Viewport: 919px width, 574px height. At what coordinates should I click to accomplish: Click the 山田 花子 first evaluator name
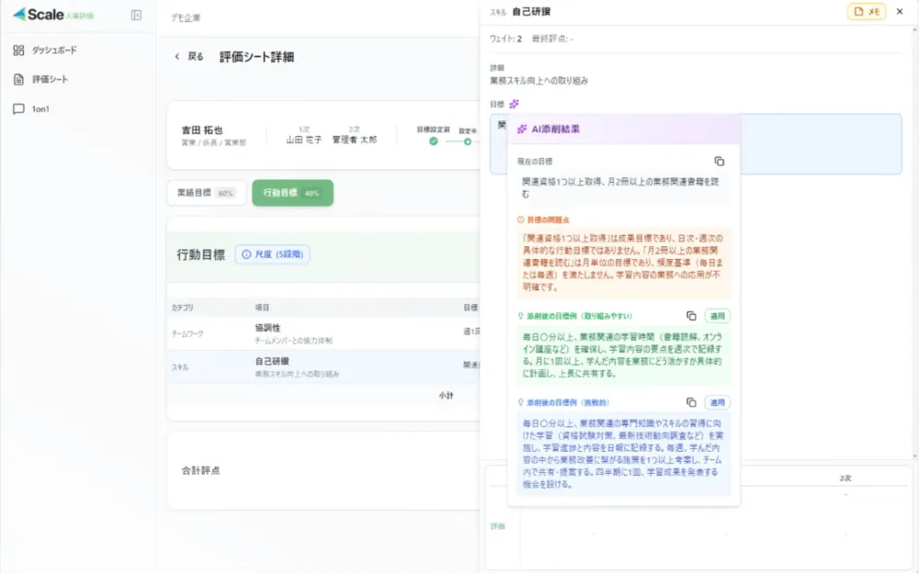pyautogui.click(x=304, y=140)
